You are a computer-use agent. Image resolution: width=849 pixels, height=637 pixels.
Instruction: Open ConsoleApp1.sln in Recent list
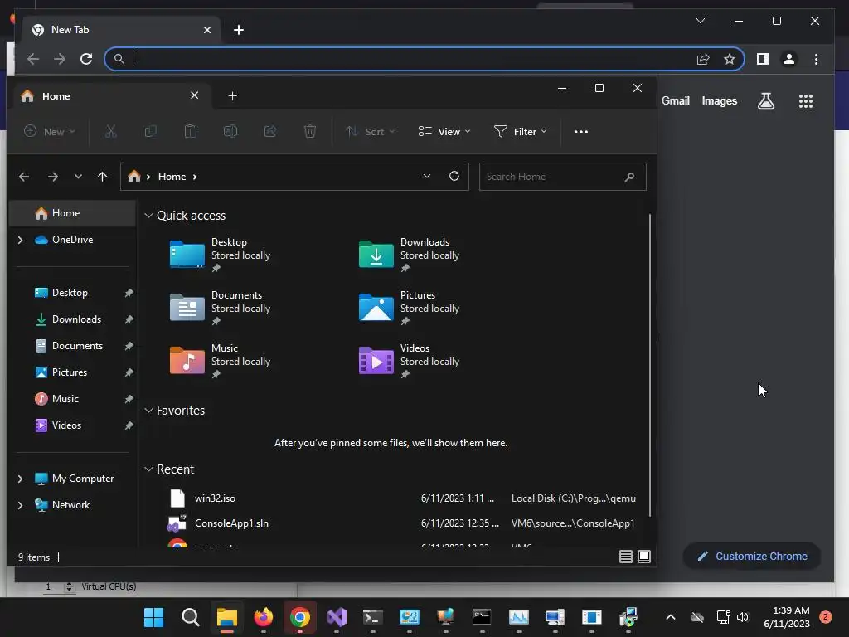click(x=402, y=523)
